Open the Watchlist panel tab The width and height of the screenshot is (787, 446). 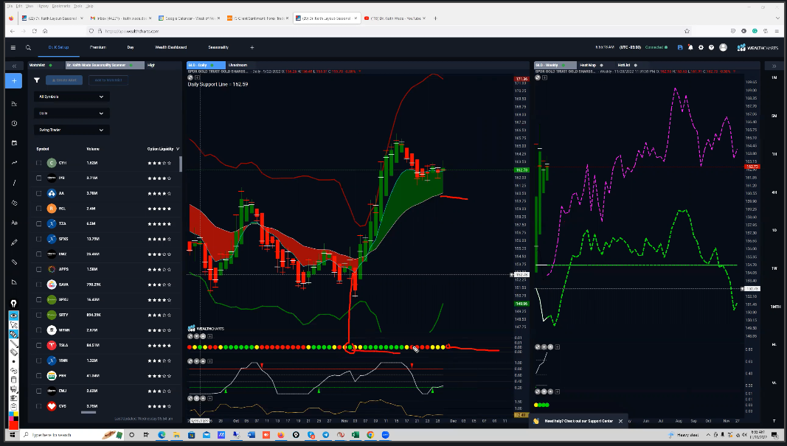[37, 65]
